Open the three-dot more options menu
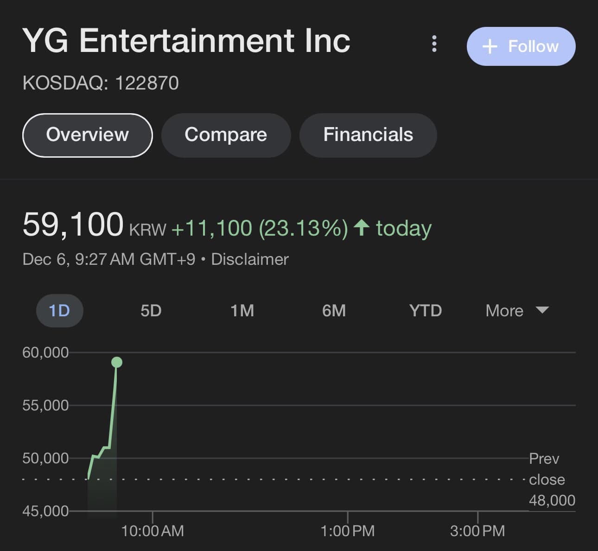The image size is (598, 551). click(x=434, y=44)
